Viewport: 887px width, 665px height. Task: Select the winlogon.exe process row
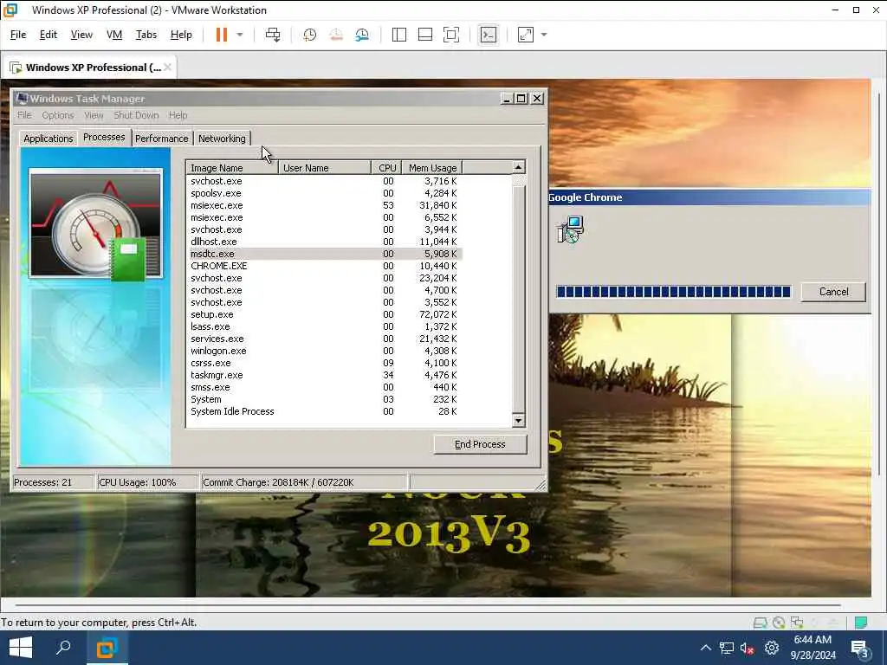[x=325, y=351]
